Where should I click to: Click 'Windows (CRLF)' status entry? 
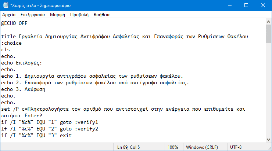point(202,147)
